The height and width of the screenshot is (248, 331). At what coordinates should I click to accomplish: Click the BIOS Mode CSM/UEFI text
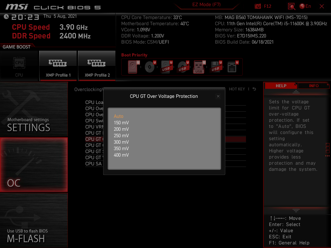tap(145, 42)
